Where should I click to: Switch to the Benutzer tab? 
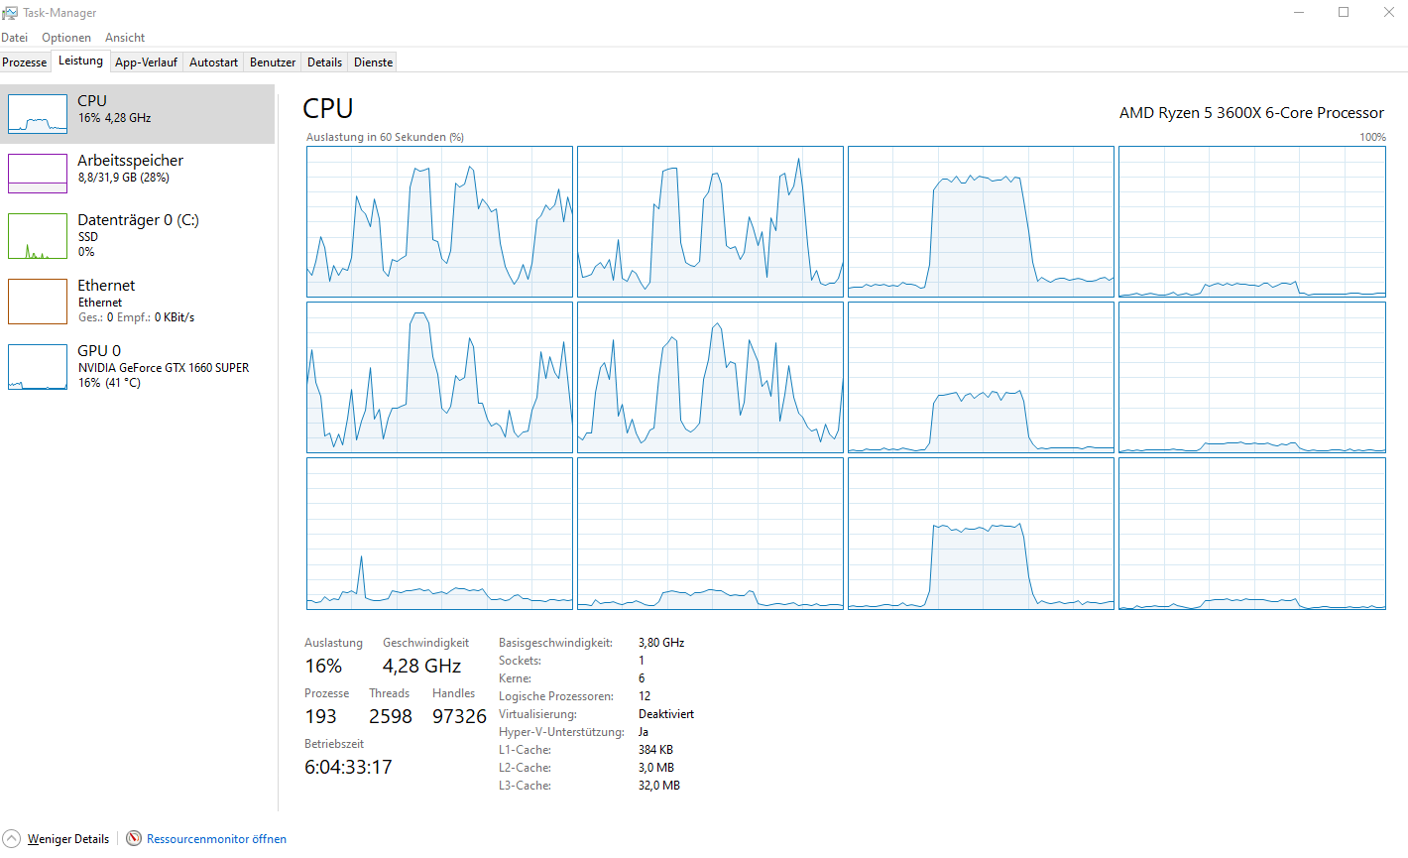coord(273,62)
